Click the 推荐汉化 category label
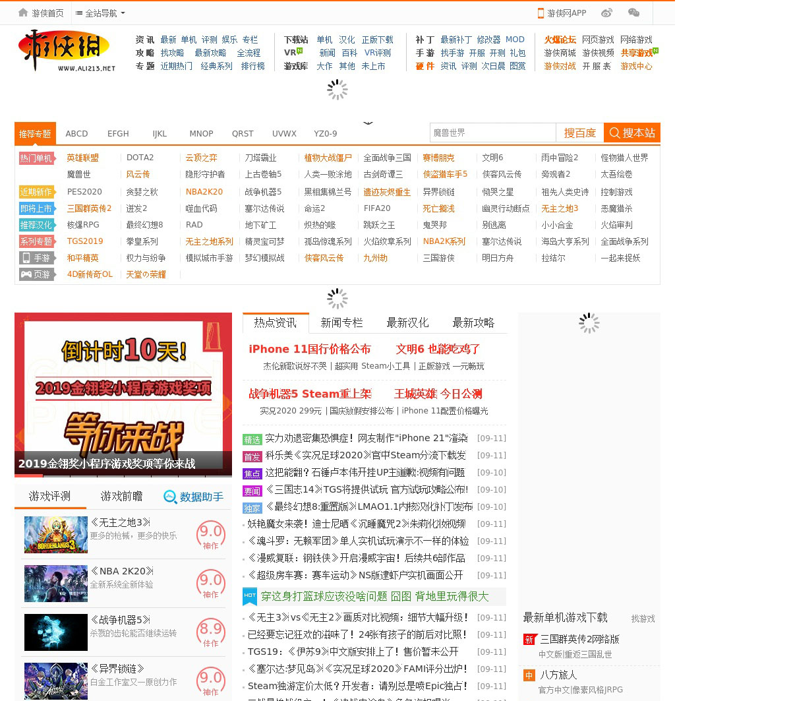The image size is (791, 701). click(36, 225)
